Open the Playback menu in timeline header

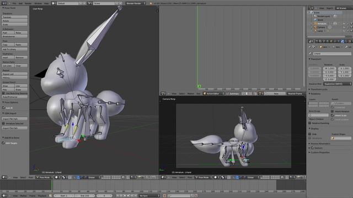42,196
